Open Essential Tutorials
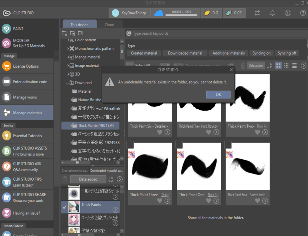 click(27, 136)
